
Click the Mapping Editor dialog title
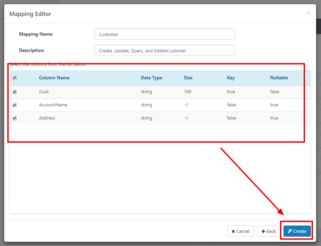click(30, 14)
